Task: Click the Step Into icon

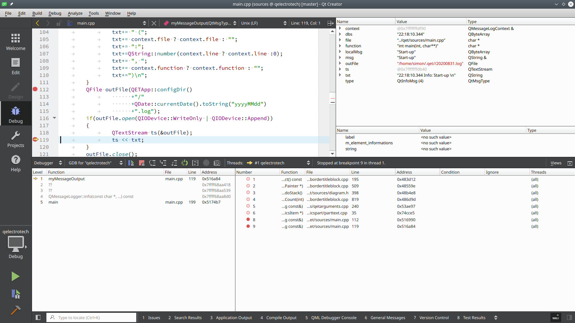Action: click(x=163, y=163)
